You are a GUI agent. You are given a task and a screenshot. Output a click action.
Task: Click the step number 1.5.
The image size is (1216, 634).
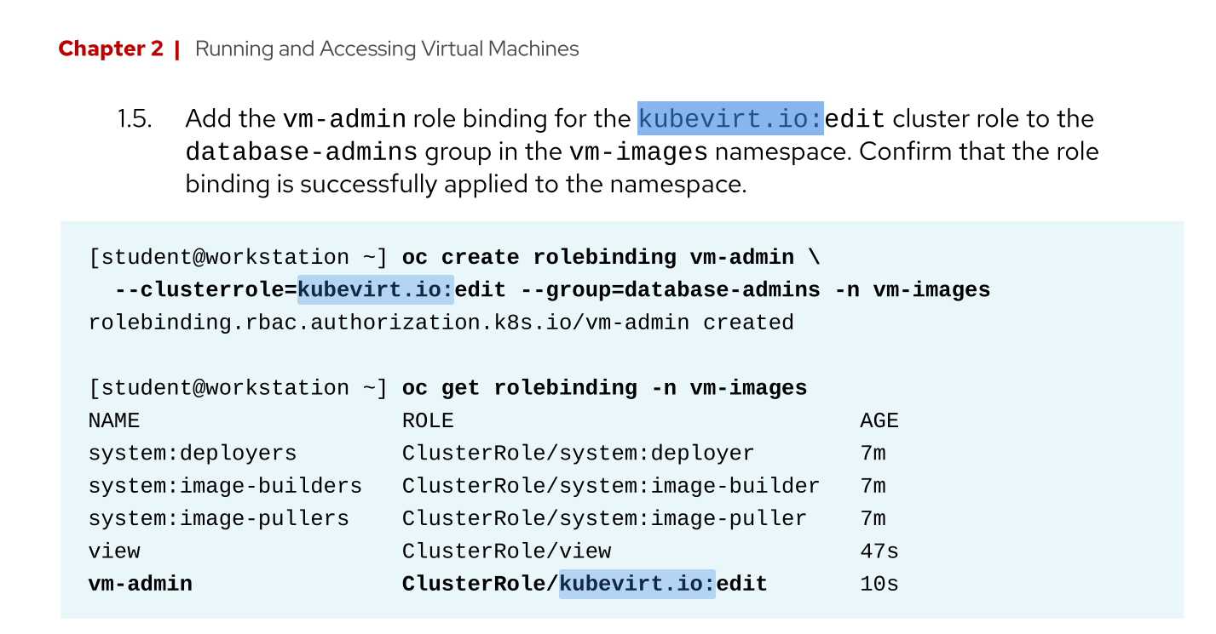pyautogui.click(x=135, y=119)
